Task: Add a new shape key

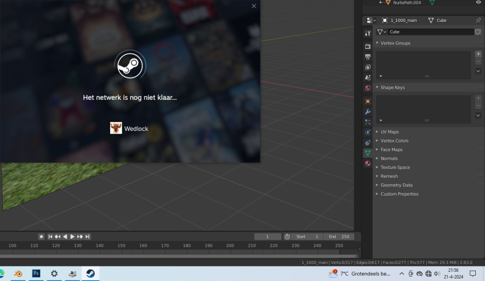Action: point(478,98)
